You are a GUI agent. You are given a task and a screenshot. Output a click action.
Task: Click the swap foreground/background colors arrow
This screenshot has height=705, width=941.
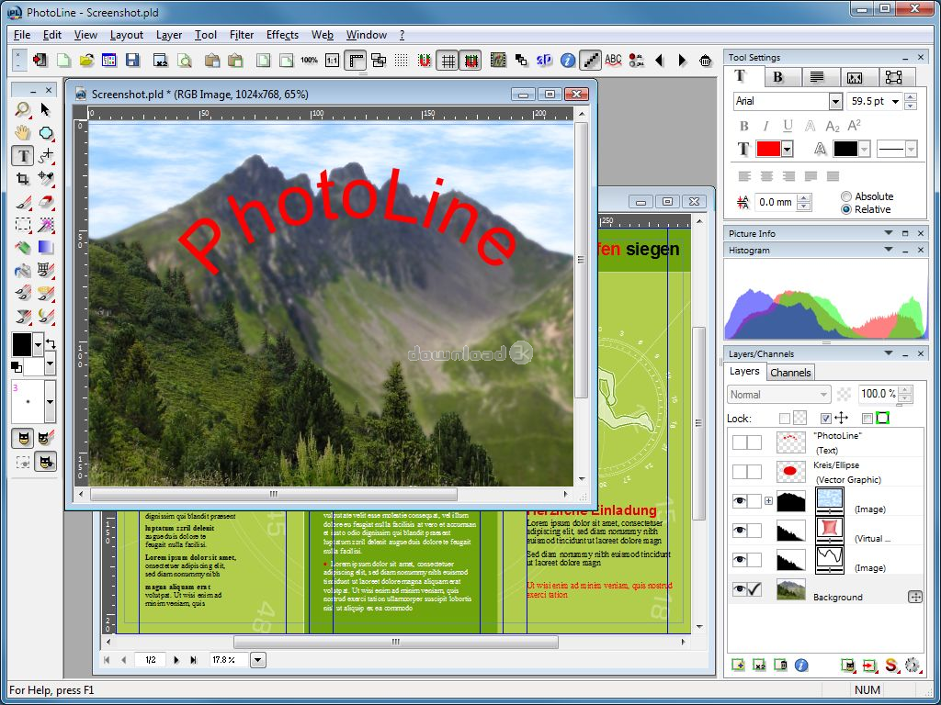[x=51, y=344]
